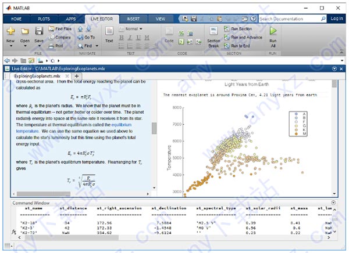349x253 pixels.
Task: Collapse the toolstrip ribbon
Action: coord(341,52)
